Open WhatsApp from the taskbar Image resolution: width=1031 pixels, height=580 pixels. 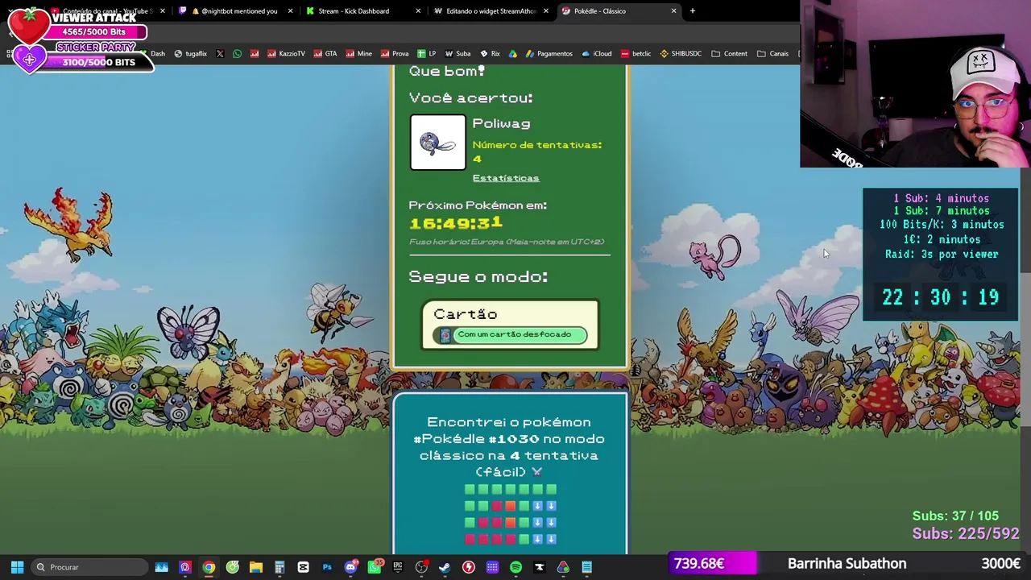[x=375, y=567]
